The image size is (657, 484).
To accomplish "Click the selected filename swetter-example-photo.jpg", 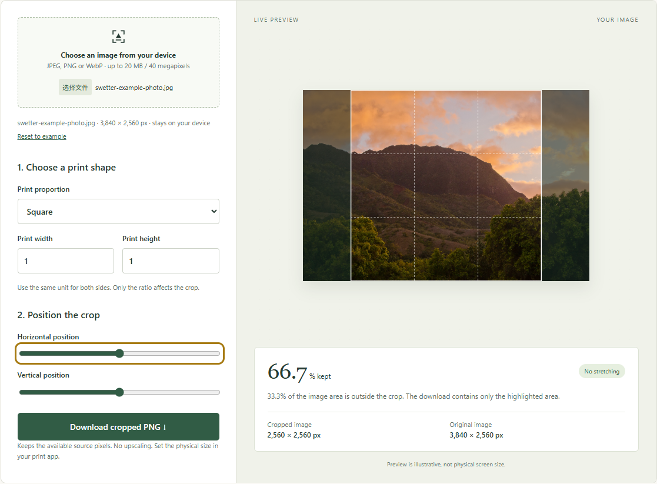I will (134, 88).
